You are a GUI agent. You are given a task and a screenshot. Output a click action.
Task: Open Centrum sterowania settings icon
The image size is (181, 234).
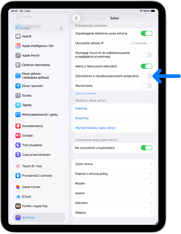coord(18,65)
